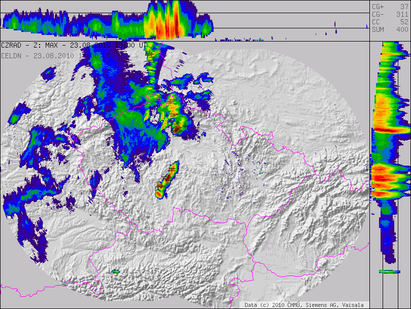Click the CG+ lightning count label

379,6
